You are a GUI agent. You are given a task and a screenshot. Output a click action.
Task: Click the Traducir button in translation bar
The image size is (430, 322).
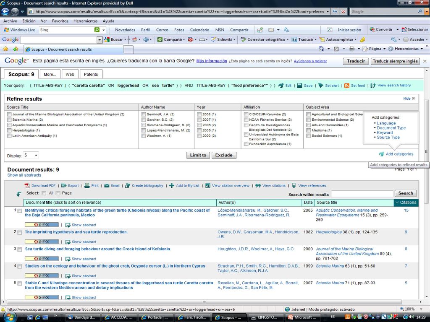coord(356,61)
